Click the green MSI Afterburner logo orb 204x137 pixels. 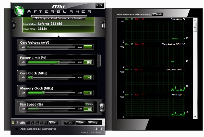click(19, 11)
